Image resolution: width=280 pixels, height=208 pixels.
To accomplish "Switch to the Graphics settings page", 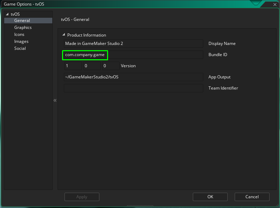I will (x=23, y=28).
